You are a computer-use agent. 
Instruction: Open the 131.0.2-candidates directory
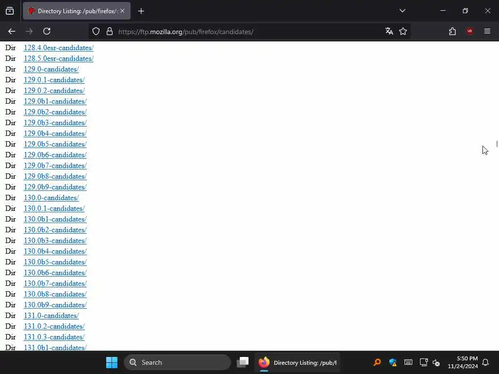[54, 326]
